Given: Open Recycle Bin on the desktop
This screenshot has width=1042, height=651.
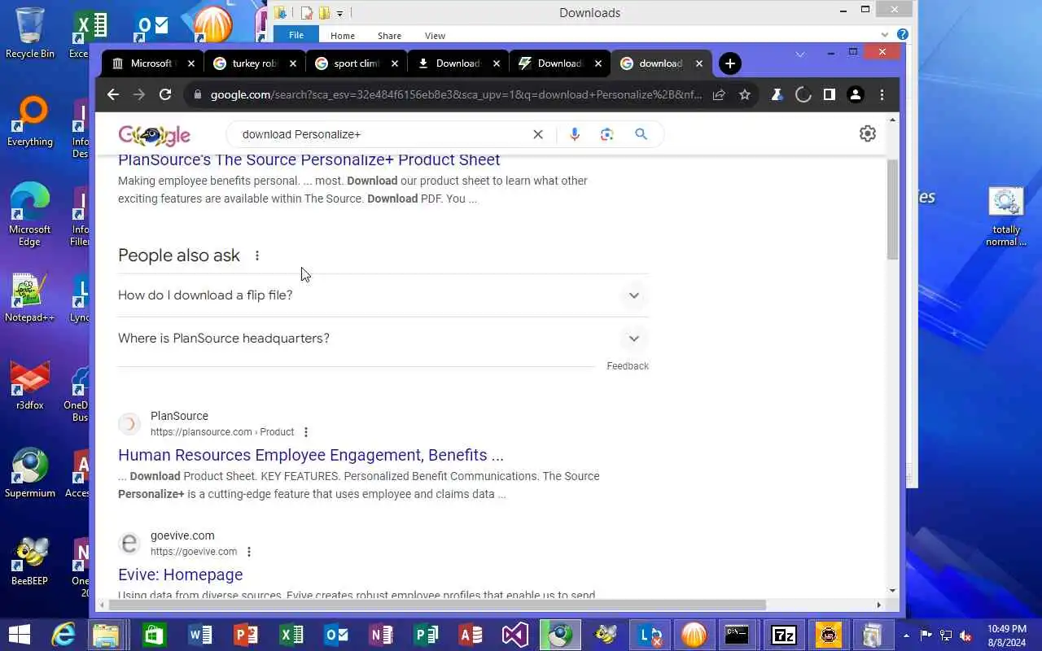Looking at the screenshot, I should pos(30,33).
